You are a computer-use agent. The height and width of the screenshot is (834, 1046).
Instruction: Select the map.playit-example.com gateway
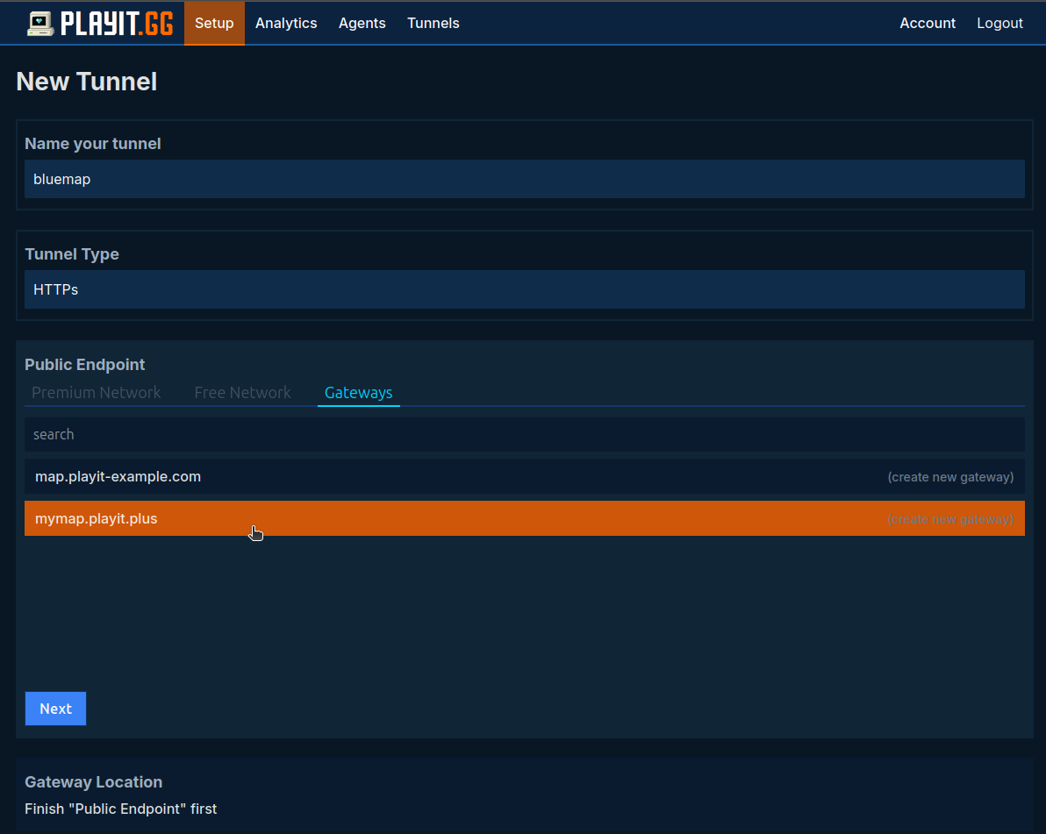click(118, 477)
